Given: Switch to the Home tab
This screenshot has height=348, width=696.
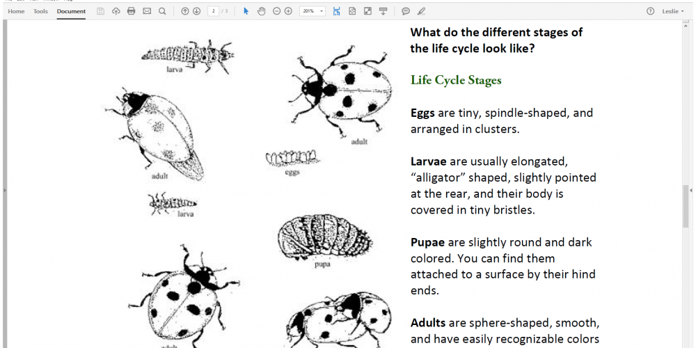Looking at the screenshot, I should pyautogui.click(x=16, y=11).
